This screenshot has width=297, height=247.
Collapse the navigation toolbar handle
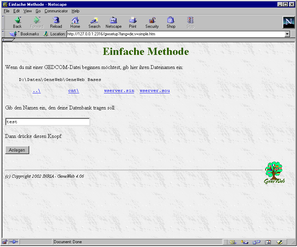click(x=3, y=22)
